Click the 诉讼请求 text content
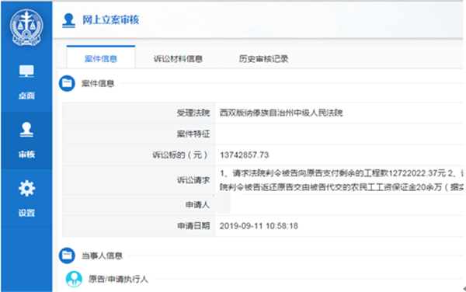The image size is (466, 292). (342, 180)
